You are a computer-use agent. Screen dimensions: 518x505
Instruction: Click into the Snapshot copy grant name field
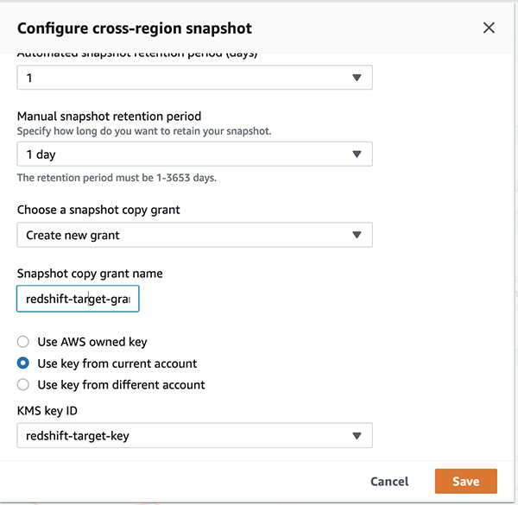[78, 299]
